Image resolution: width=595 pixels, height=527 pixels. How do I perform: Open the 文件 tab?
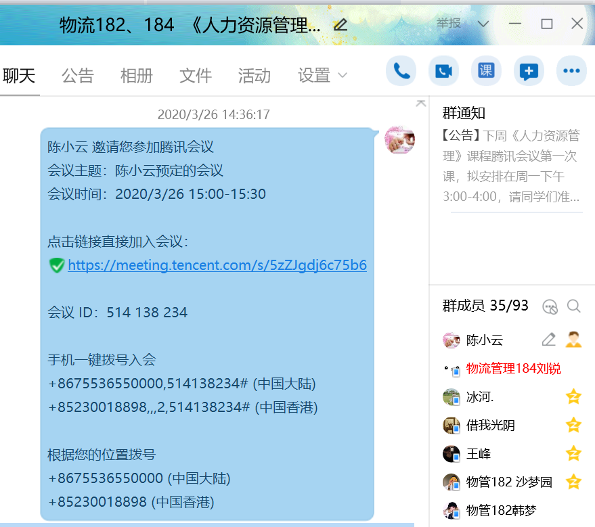196,75
